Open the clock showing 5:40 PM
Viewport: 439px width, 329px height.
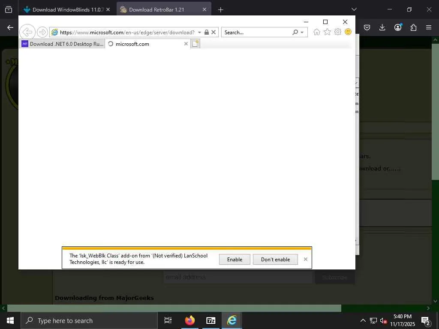(403, 320)
